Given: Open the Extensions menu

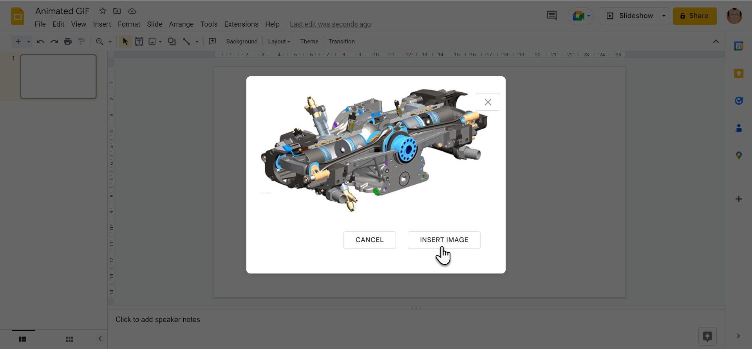Looking at the screenshot, I should pos(241,24).
